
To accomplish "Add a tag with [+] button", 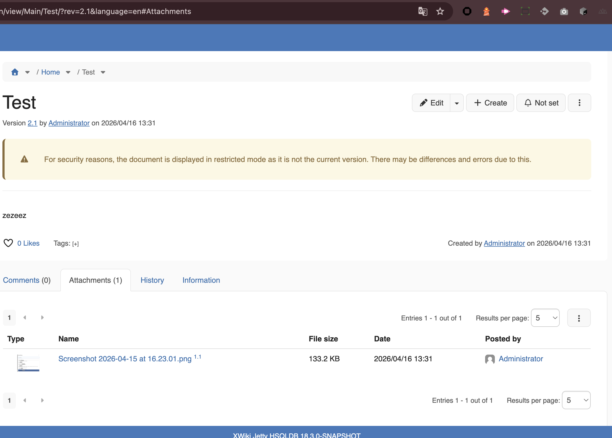I will pyautogui.click(x=75, y=244).
